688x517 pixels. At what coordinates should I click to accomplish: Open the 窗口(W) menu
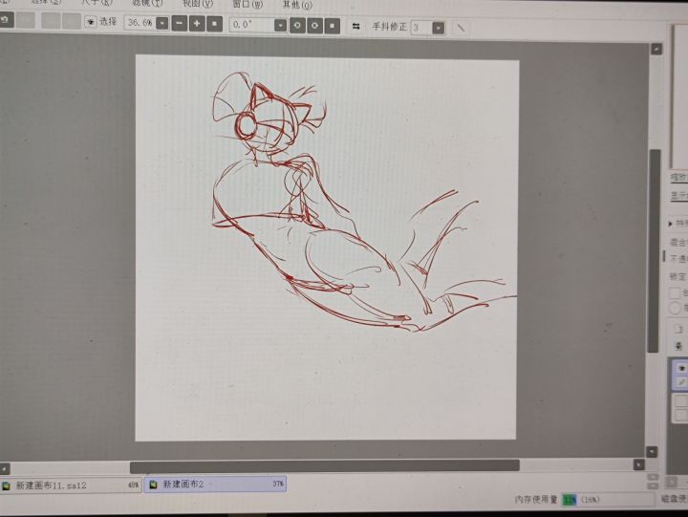pyautogui.click(x=247, y=4)
